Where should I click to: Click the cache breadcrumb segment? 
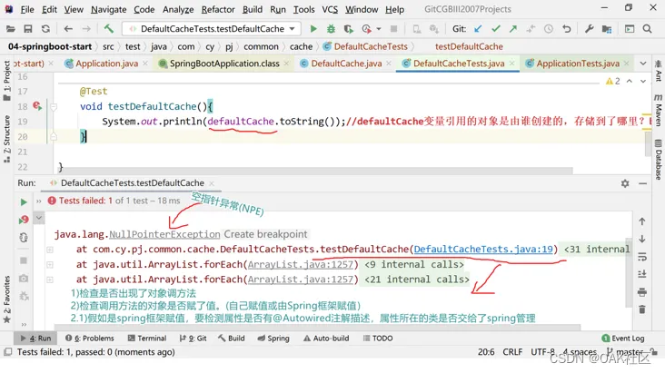pos(301,46)
